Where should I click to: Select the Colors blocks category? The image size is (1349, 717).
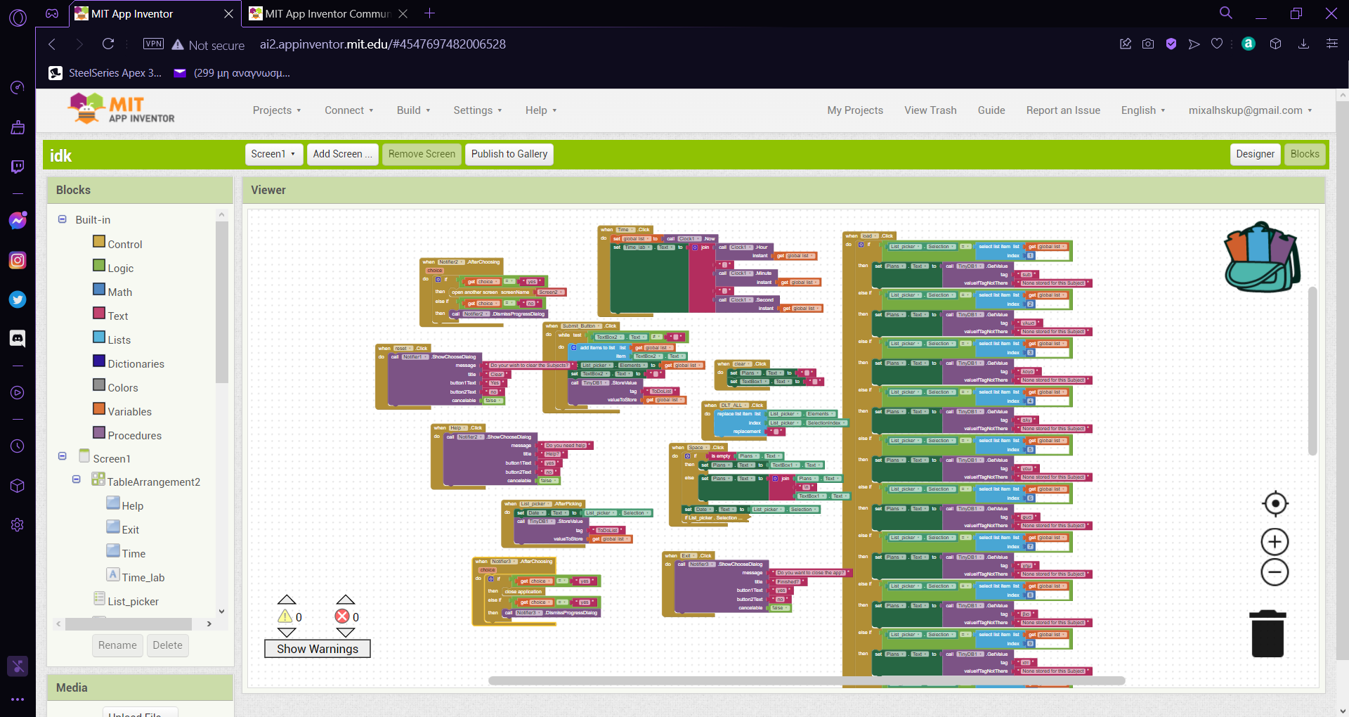(122, 388)
